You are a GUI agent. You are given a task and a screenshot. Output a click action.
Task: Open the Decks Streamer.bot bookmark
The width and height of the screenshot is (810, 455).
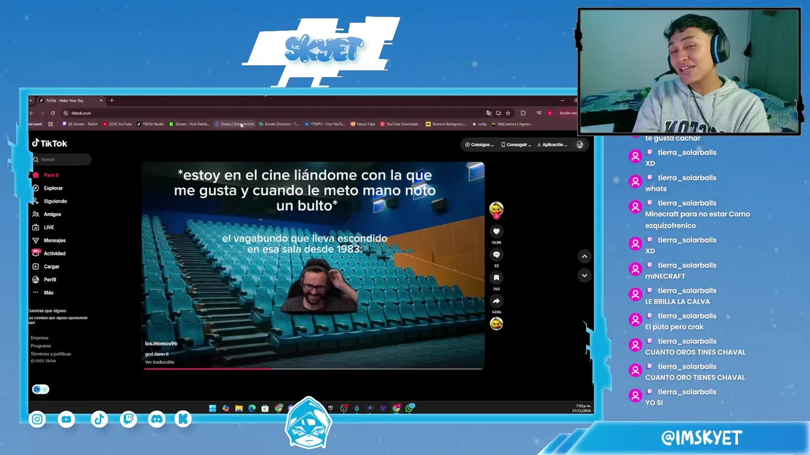[234, 124]
